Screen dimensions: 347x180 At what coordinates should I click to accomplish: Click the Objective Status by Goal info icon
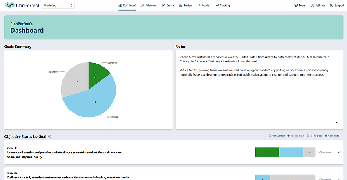49,136
